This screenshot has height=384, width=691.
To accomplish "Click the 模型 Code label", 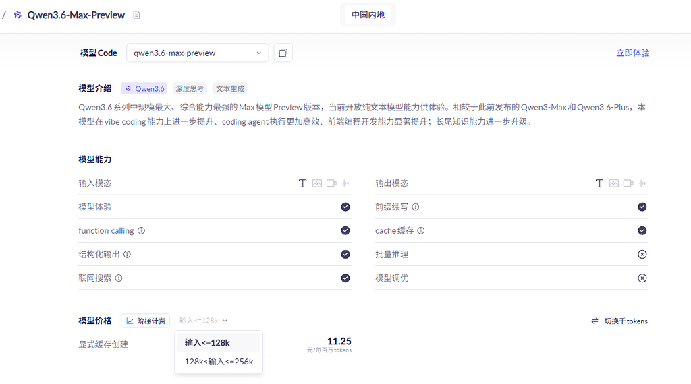I will [99, 53].
